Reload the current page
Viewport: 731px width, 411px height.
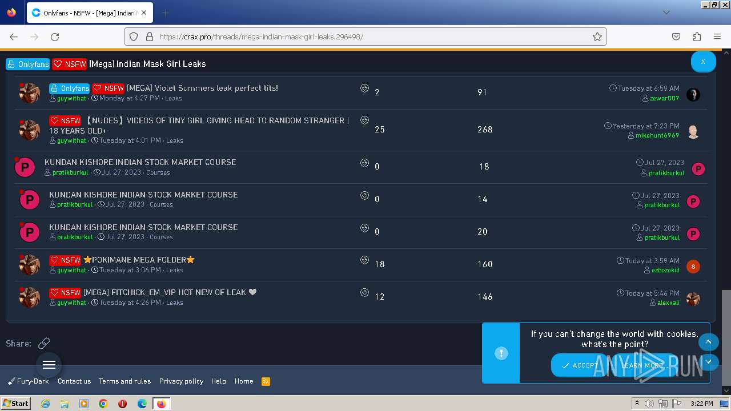[x=55, y=37]
